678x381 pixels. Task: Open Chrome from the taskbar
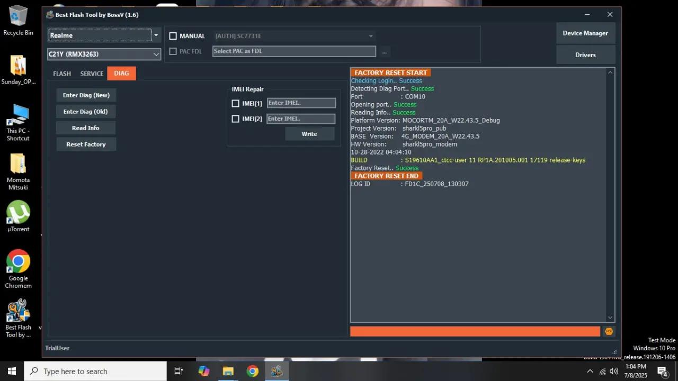pyautogui.click(x=253, y=371)
